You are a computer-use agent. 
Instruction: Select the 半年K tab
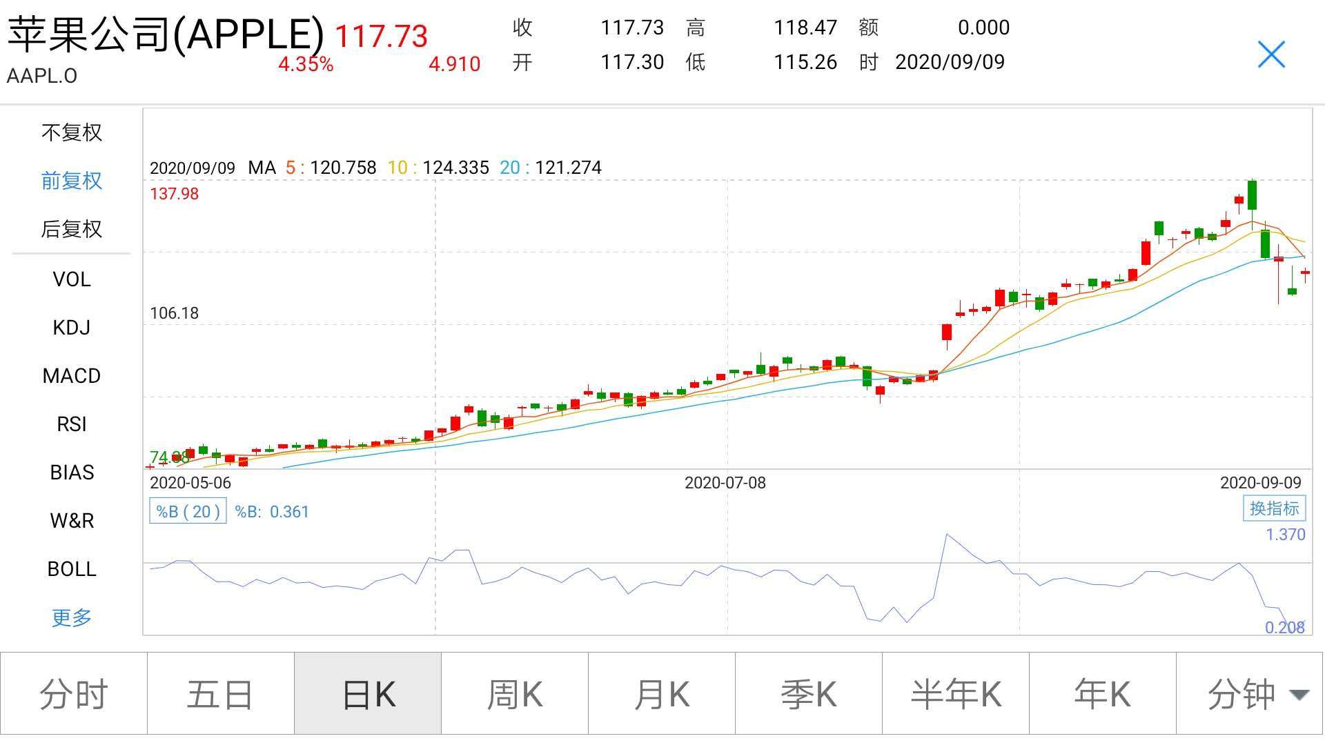coord(956,694)
